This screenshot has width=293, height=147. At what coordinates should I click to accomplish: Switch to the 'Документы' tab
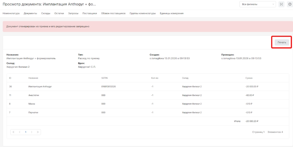[30, 13]
